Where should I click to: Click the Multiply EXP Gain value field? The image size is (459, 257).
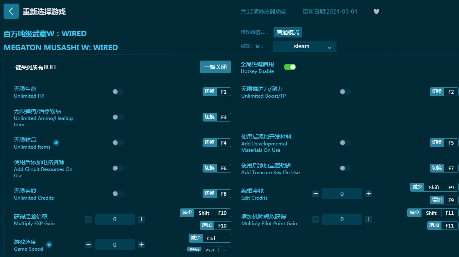pyautogui.click(x=115, y=219)
